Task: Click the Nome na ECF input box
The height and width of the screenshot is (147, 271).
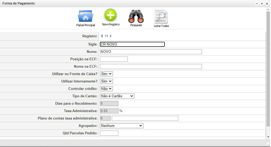Action: coord(151,67)
